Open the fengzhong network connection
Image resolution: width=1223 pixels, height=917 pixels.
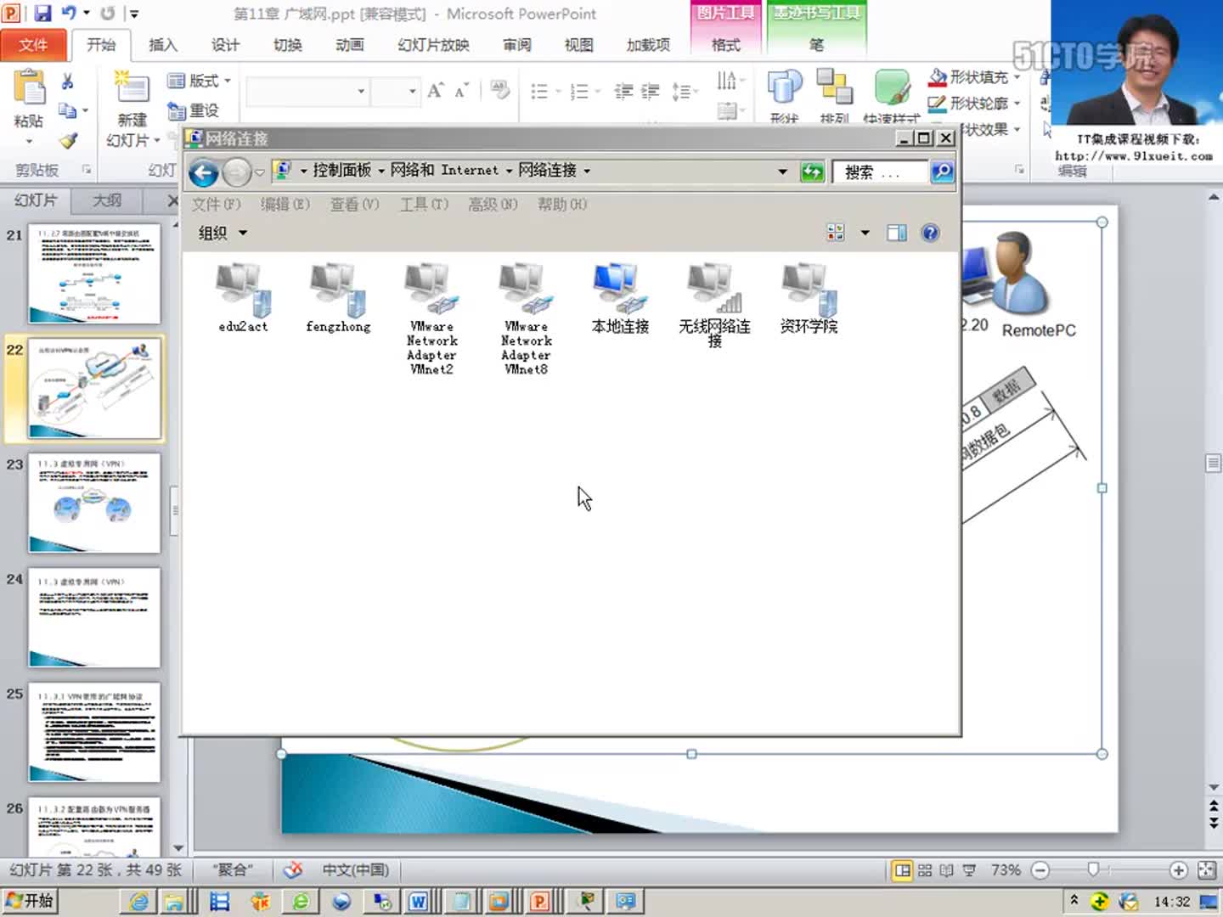tap(338, 297)
